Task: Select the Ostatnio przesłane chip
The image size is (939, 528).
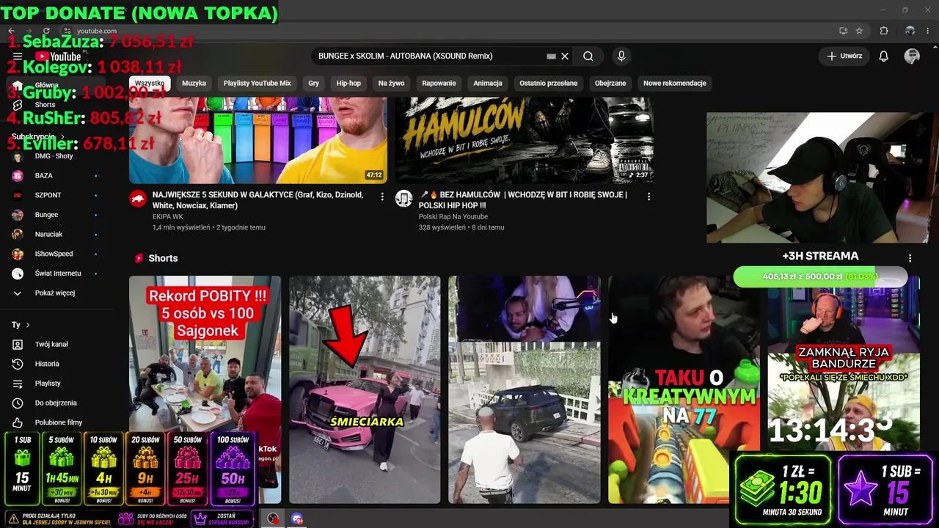Action: tap(549, 84)
